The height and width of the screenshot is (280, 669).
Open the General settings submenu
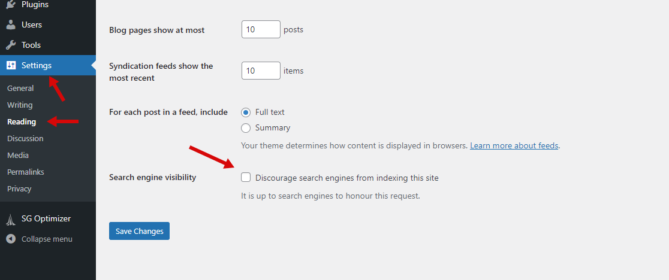[x=20, y=88]
